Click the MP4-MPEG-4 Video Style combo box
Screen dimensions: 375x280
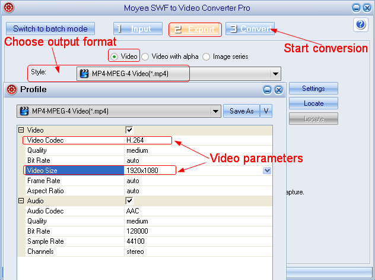(179, 74)
